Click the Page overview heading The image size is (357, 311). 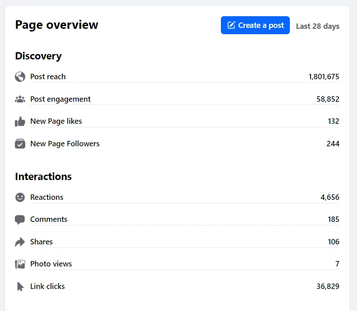point(57,25)
